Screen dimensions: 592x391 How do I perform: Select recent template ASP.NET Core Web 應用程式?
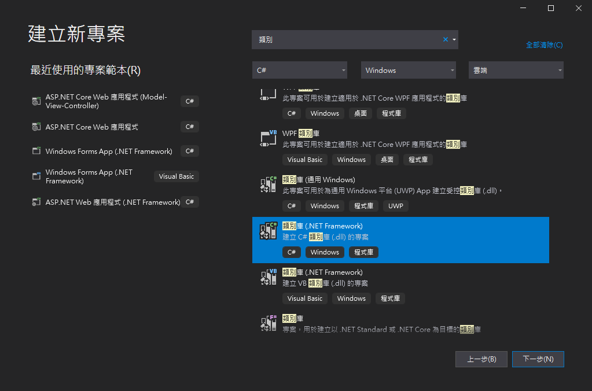point(116,127)
